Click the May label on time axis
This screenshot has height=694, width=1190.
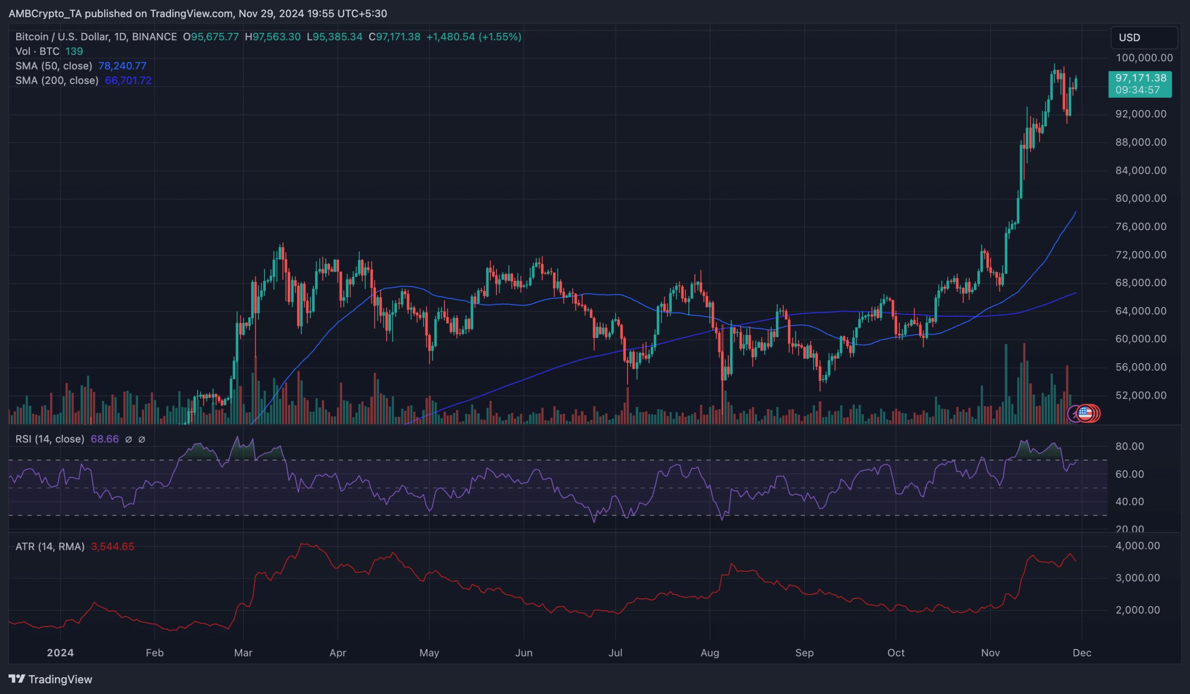click(429, 653)
